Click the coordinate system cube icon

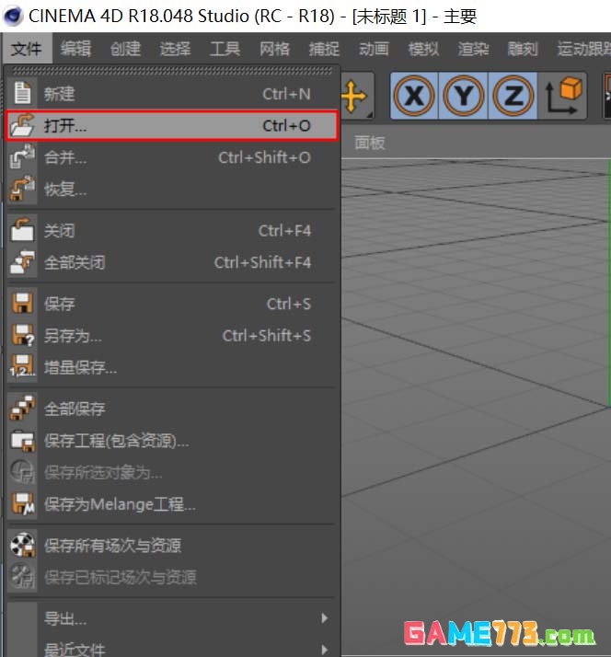point(563,96)
